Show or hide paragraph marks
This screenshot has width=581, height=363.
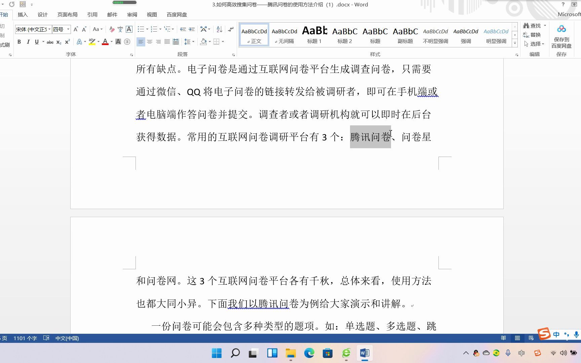(x=231, y=29)
